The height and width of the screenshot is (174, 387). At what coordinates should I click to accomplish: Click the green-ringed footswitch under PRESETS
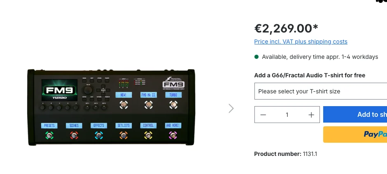[49, 135]
